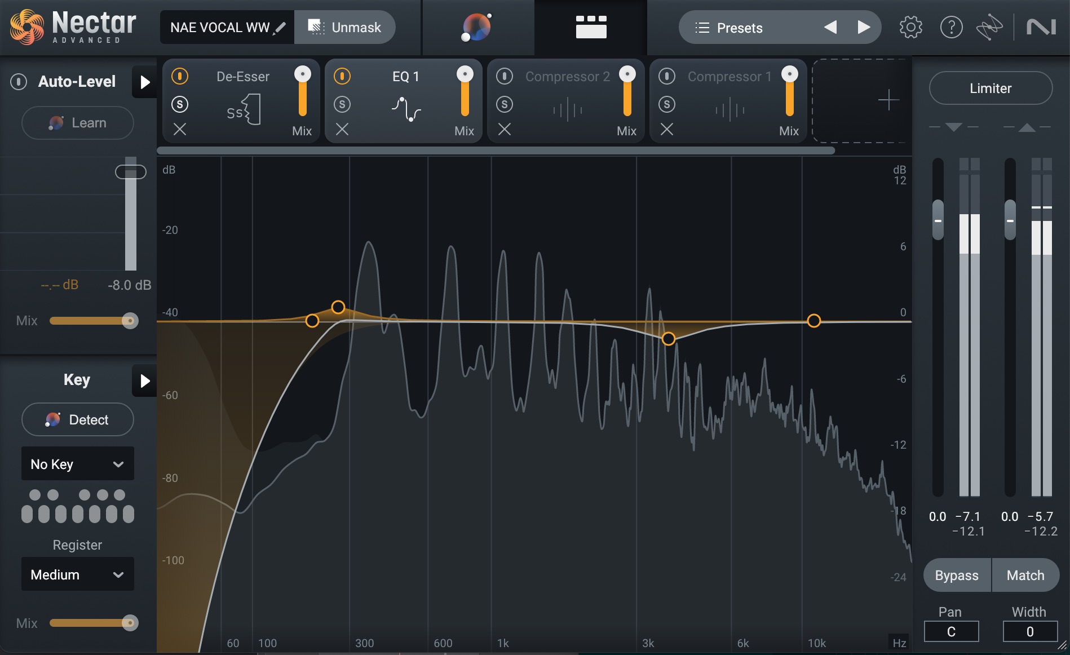This screenshot has width=1070, height=655.
Task: Click the Auto-Level Mix slider handle
Action: [x=130, y=321]
